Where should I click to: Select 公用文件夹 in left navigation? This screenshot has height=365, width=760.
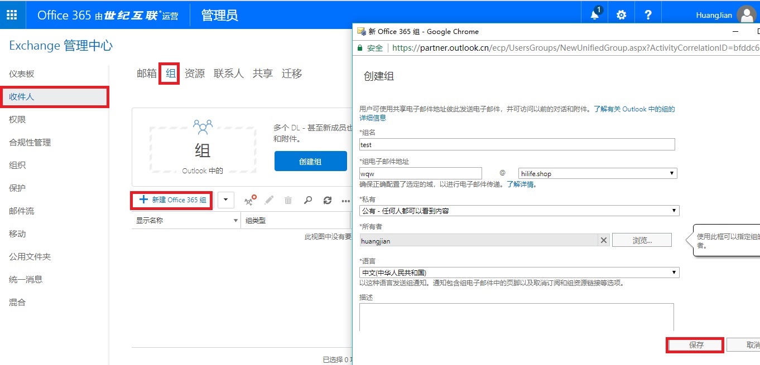pyautogui.click(x=30, y=257)
